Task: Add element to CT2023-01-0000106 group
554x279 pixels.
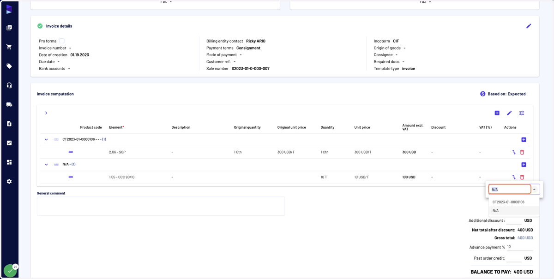Action: (524, 140)
